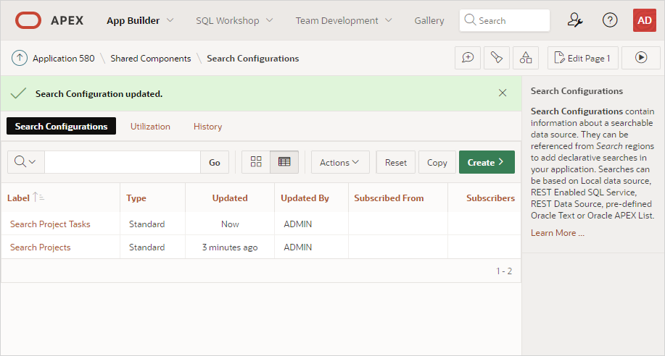Screen dimensions: 665x356
Task: Click the Reset button
Action: coord(396,162)
